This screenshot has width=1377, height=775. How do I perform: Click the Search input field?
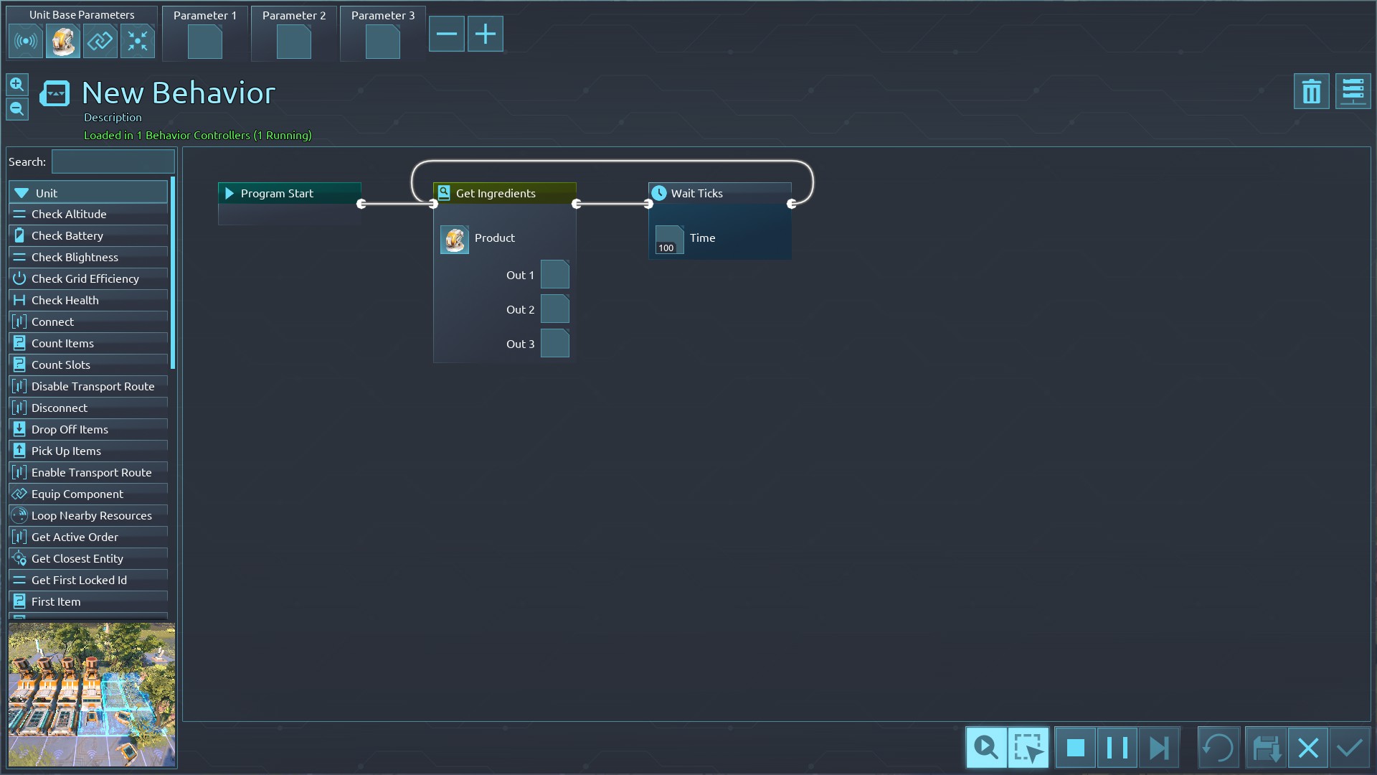tap(113, 162)
